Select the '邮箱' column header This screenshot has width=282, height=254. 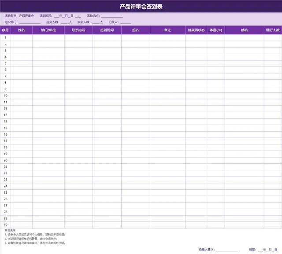click(x=244, y=30)
